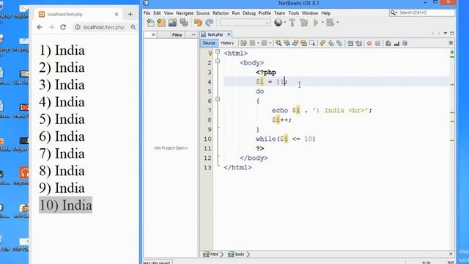Open the editor documents list dropdown arrow
This screenshot has height=264, width=469.
tap(446, 33)
